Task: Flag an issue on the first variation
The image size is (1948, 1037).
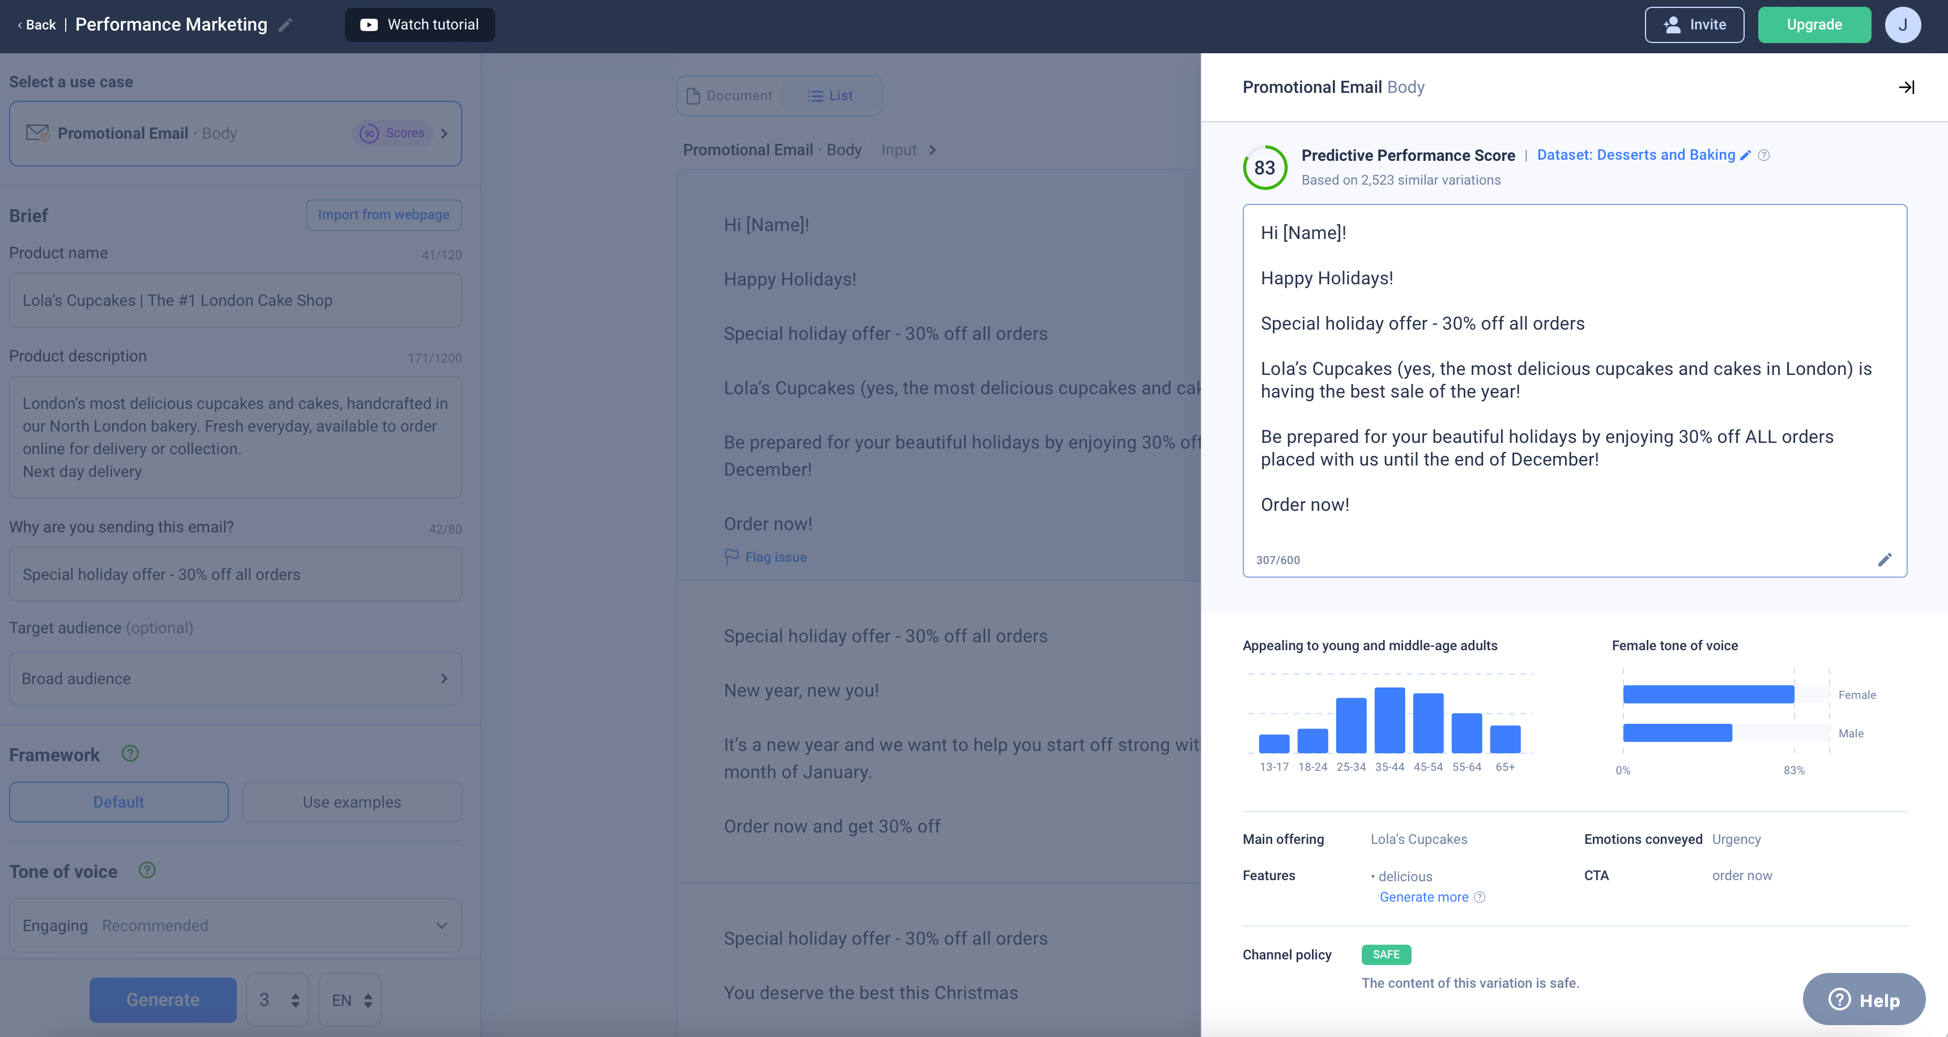Action: [765, 557]
